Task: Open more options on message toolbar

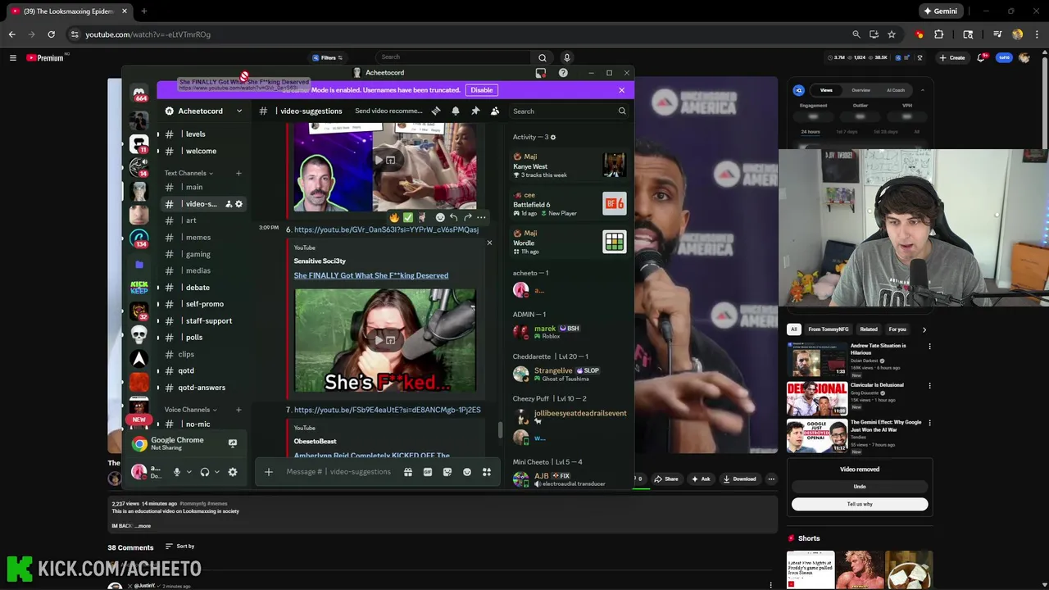Action: click(x=482, y=217)
